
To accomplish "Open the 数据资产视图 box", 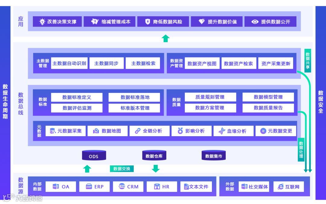I will (x=202, y=63).
